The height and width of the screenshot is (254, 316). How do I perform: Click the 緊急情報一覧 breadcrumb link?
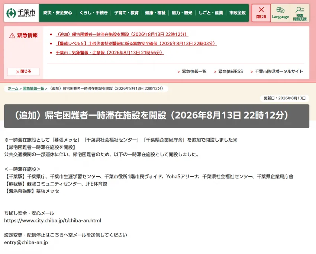pos(33,89)
